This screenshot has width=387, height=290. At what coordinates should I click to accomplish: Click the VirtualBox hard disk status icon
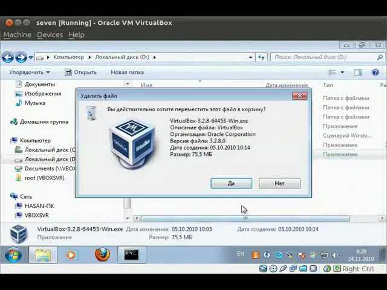point(264,268)
